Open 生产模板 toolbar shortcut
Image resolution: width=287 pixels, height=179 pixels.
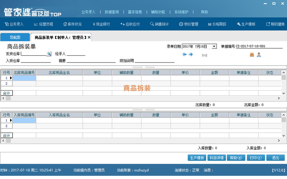pos(246,24)
